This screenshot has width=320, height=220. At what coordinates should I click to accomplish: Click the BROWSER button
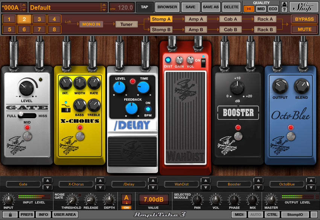167,7
